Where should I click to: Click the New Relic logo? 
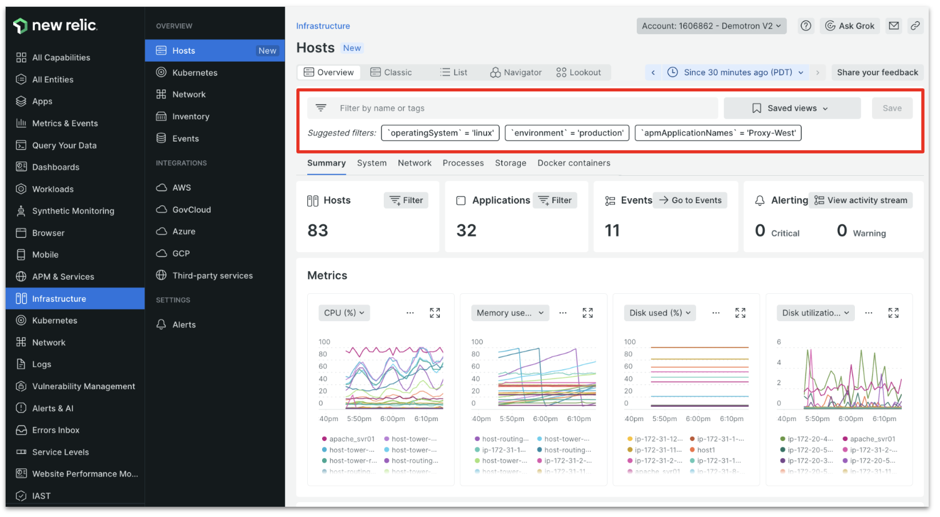[x=55, y=26]
